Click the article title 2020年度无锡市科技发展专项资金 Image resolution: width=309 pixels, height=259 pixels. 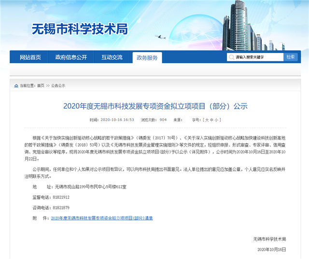coord(154,106)
